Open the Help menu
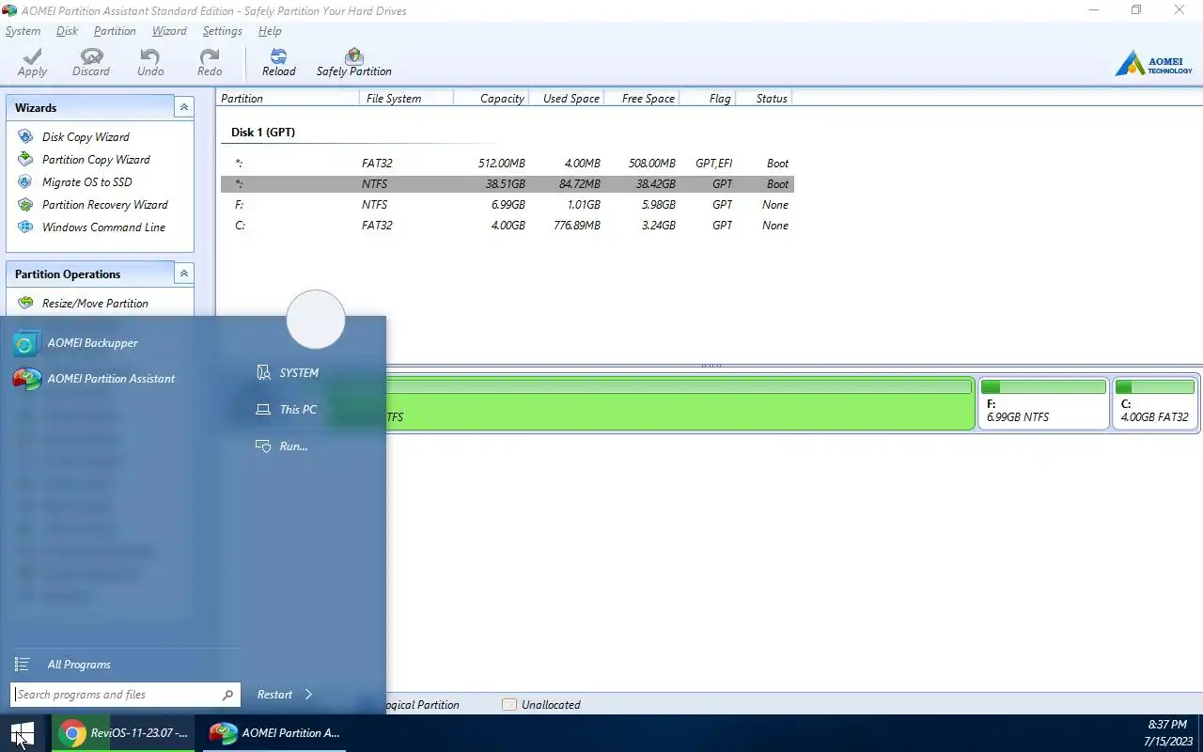 tap(270, 31)
